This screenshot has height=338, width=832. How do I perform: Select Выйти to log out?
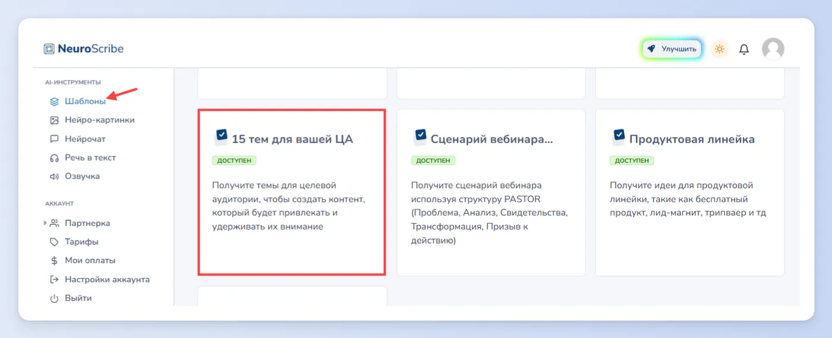point(78,298)
